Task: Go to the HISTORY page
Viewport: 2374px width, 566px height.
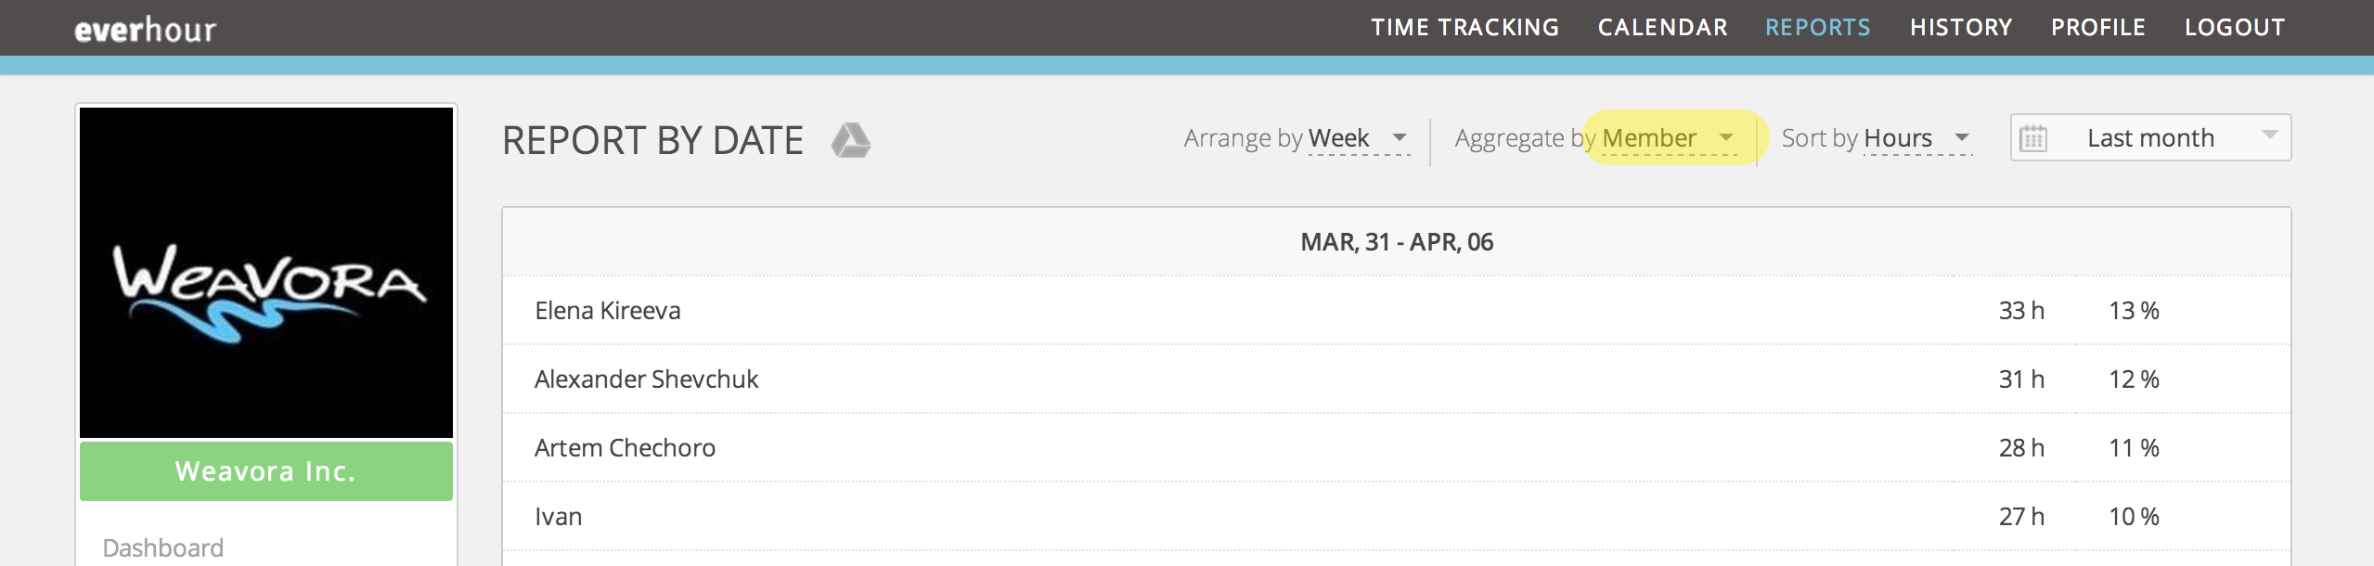Action: (x=1960, y=27)
